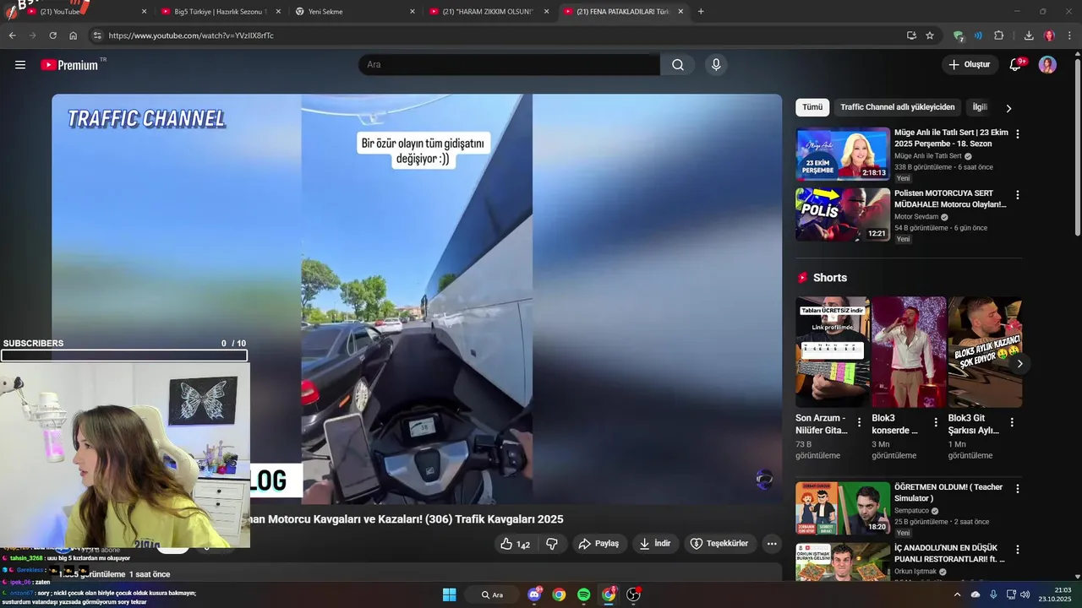Open Spotify from the taskbar
The height and width of the screenshot is (608, 1082).
(583, 594)
